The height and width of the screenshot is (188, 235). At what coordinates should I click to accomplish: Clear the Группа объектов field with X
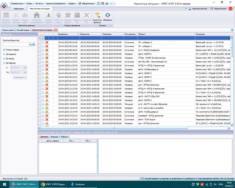[33, 44]
